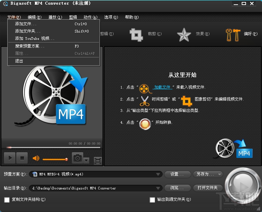
Task: Click the 打开文件夹 button
Action: (208, 188)
